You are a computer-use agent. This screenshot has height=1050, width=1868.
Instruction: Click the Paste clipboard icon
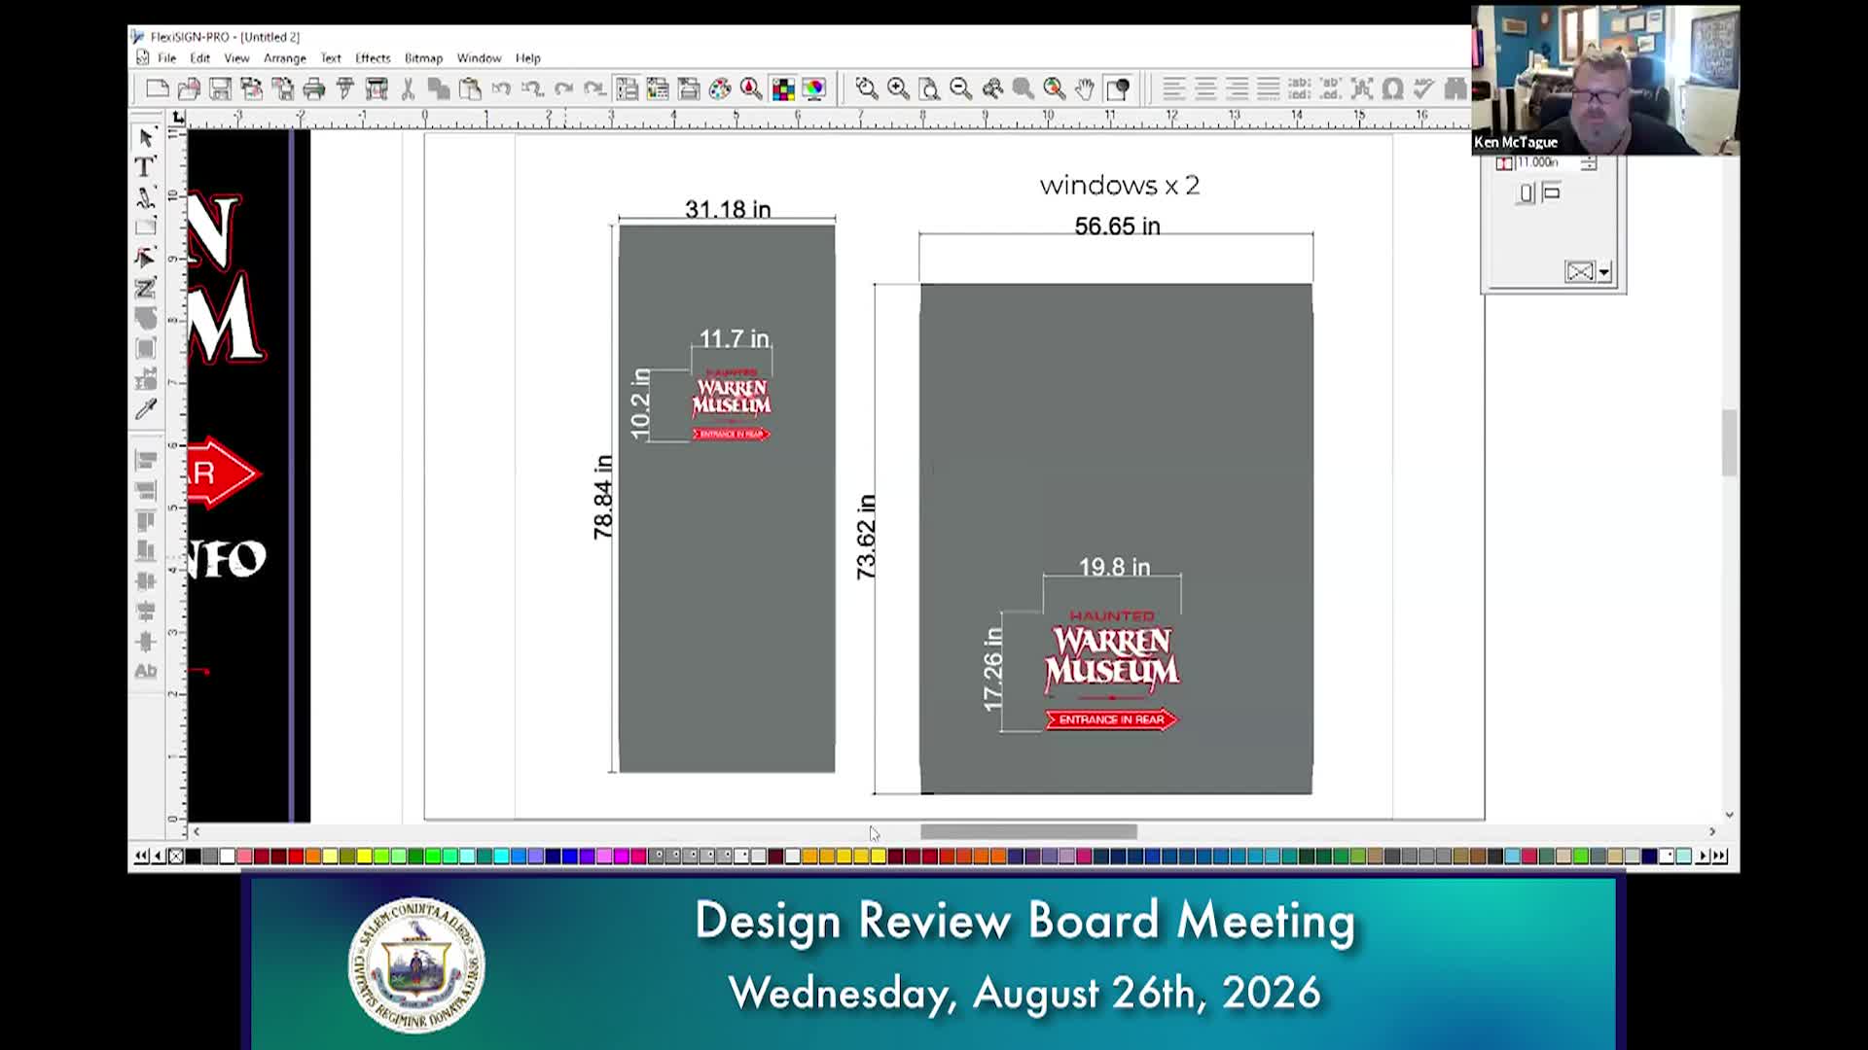click(x=470, y=89)
